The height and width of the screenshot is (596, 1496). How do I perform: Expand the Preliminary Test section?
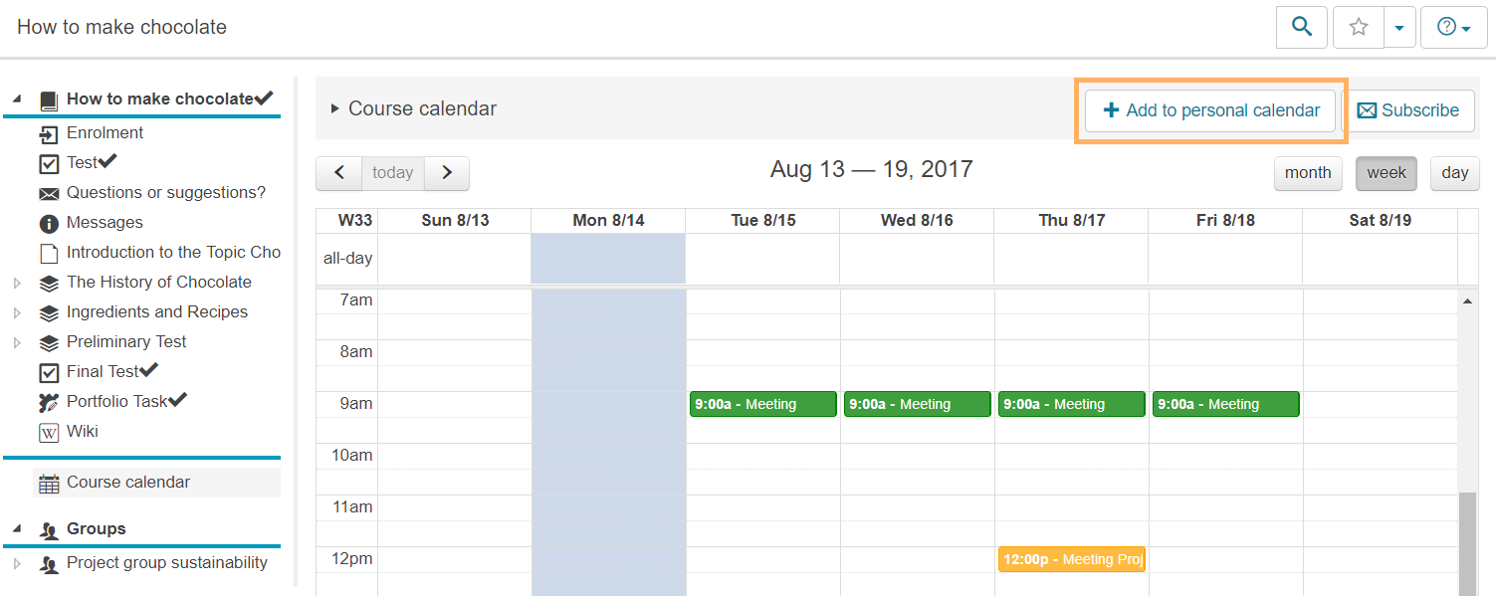16,342
